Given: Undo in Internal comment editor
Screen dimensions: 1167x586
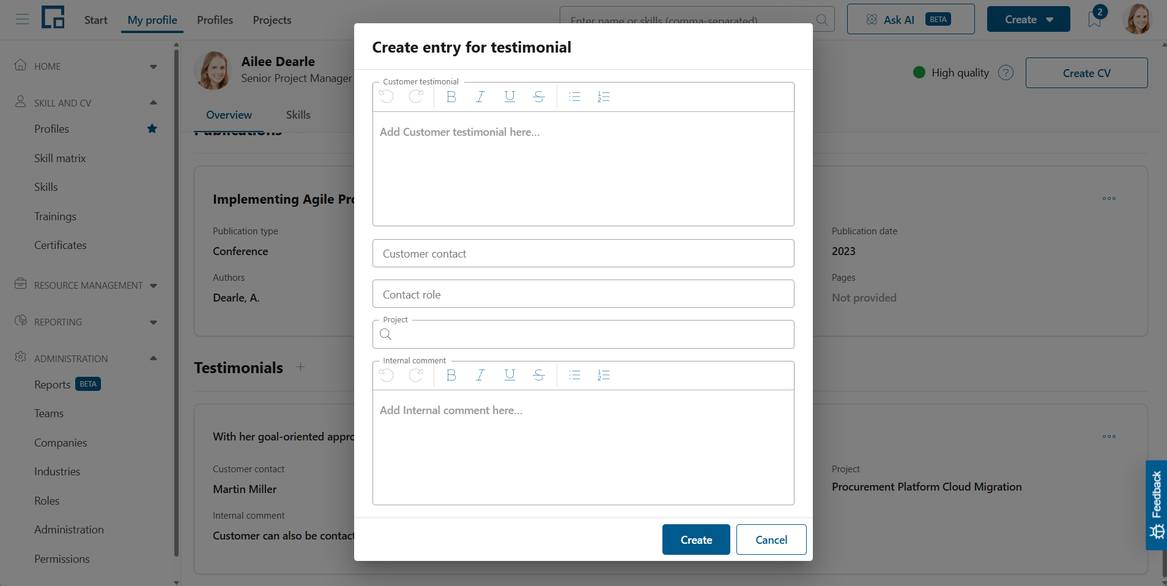Looking at the screenshot, I should (x=387, y=375).
